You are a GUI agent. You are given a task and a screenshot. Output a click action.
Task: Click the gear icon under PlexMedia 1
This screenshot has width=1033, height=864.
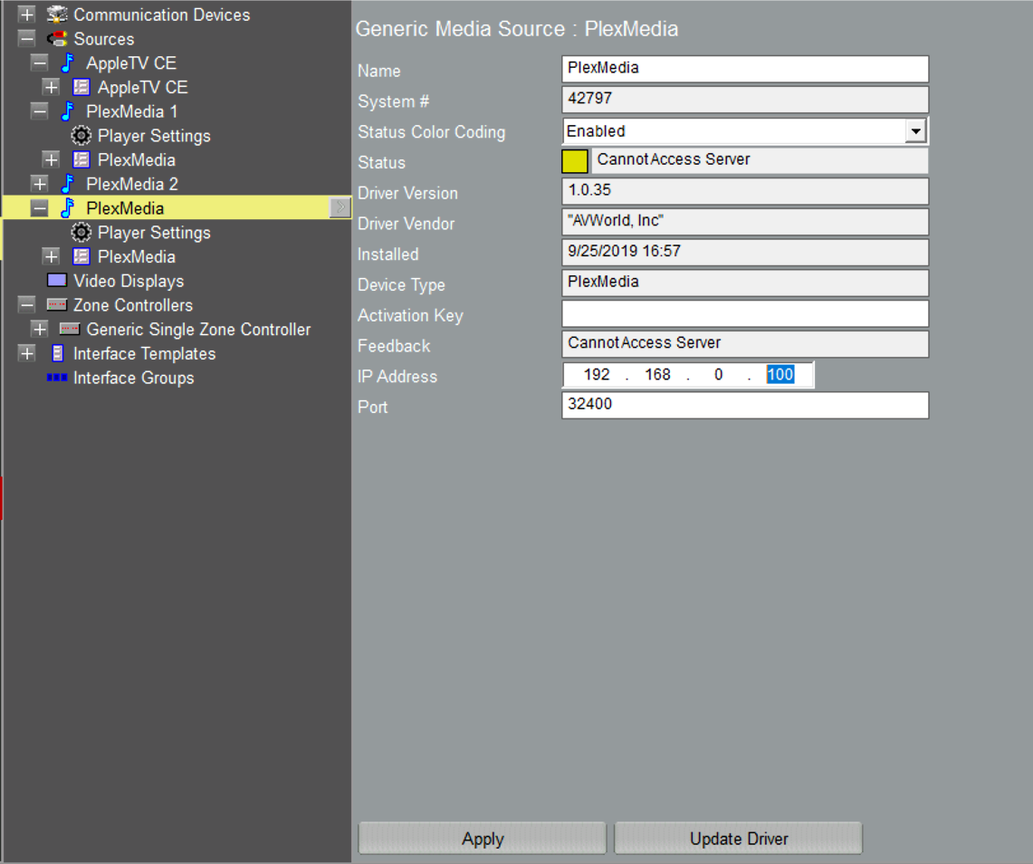coord(81,136)
